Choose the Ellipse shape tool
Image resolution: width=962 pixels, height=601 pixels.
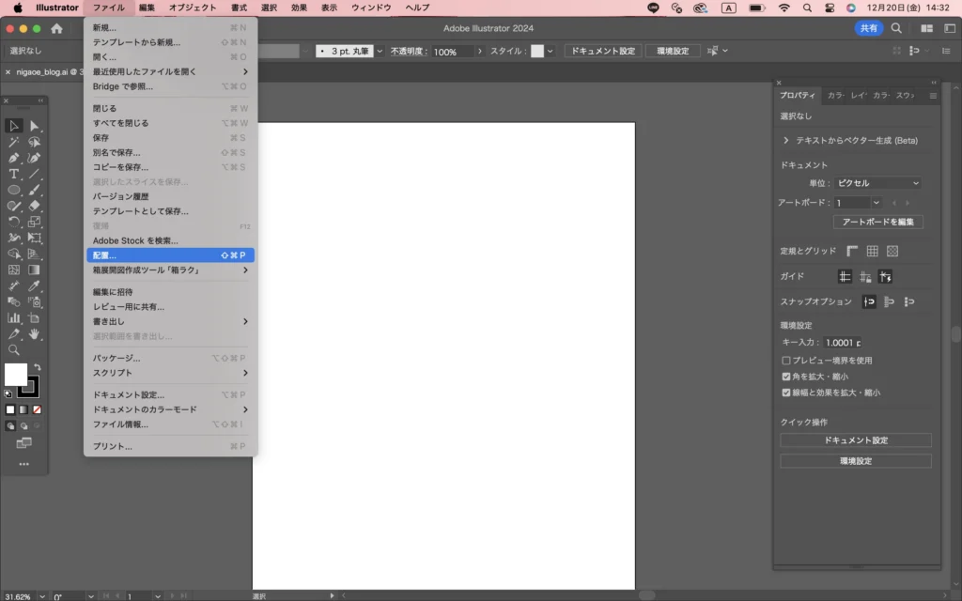pyautogui.click(x=14, y=190)
